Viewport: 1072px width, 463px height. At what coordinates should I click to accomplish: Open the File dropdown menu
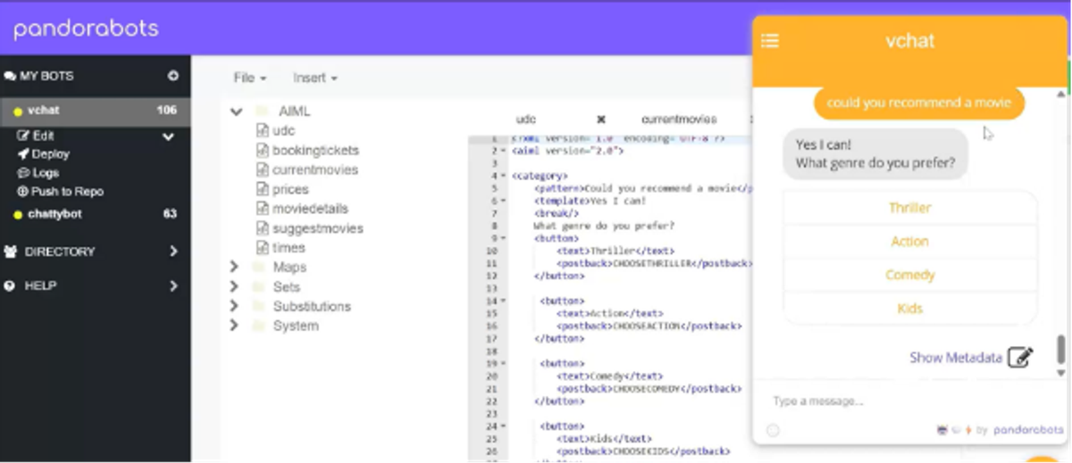(250, 79)
